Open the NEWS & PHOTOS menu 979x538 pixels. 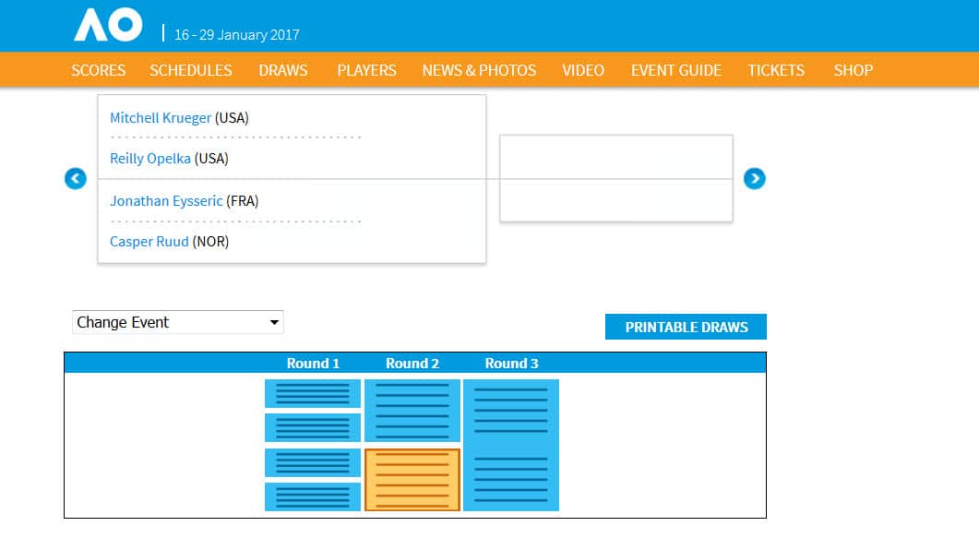479,70
